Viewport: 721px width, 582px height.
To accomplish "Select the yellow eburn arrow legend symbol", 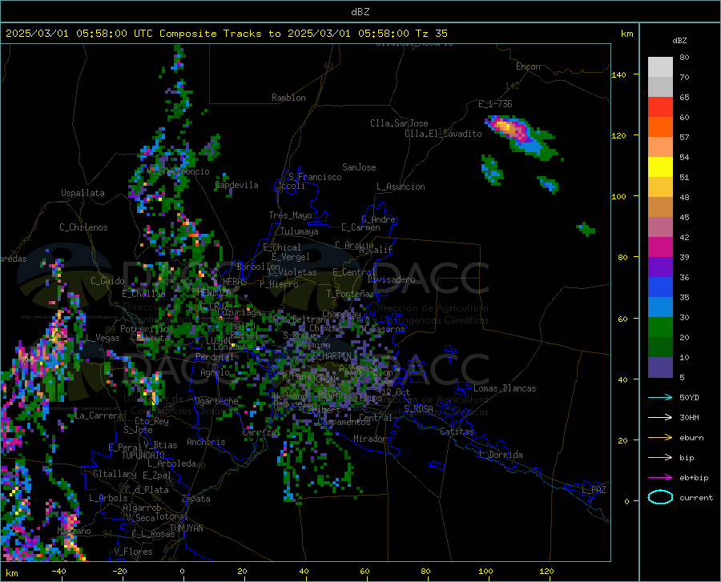I will pyautogui.click(x=660, y=438).
